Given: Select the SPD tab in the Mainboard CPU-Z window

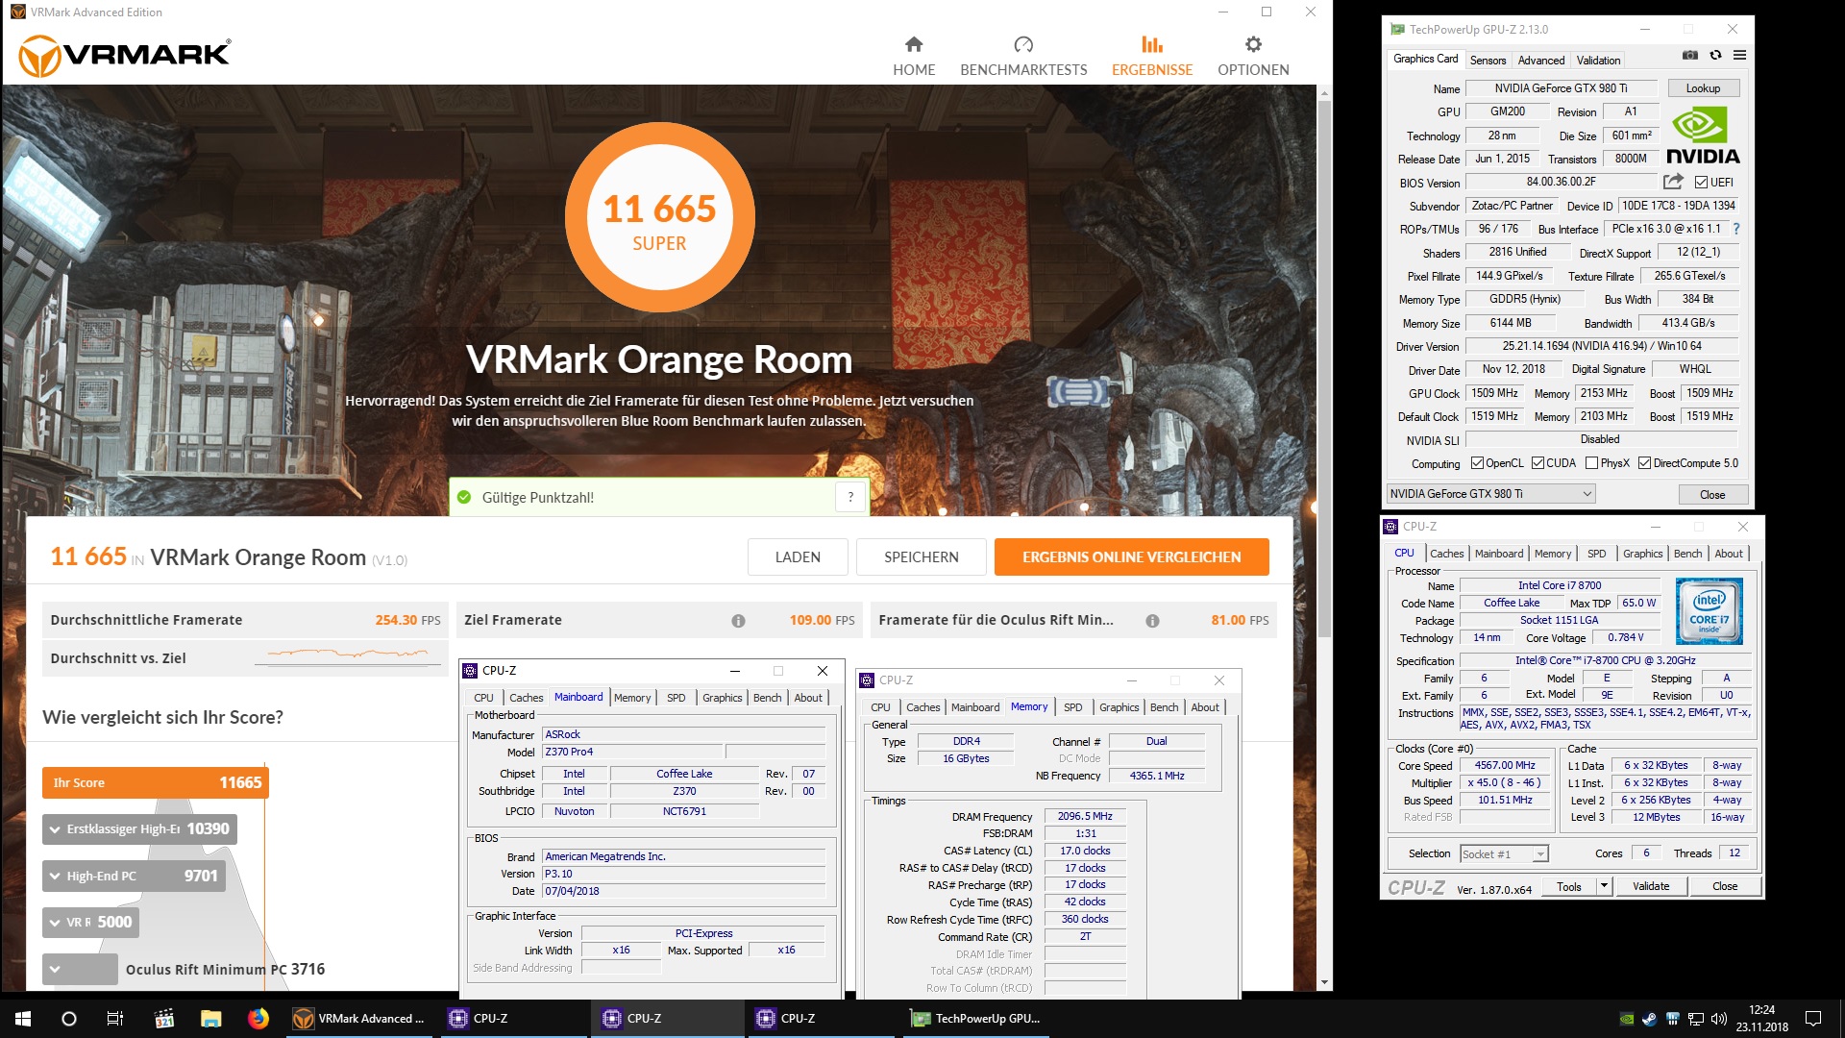Looking at the screenshot, I should 676,698.
